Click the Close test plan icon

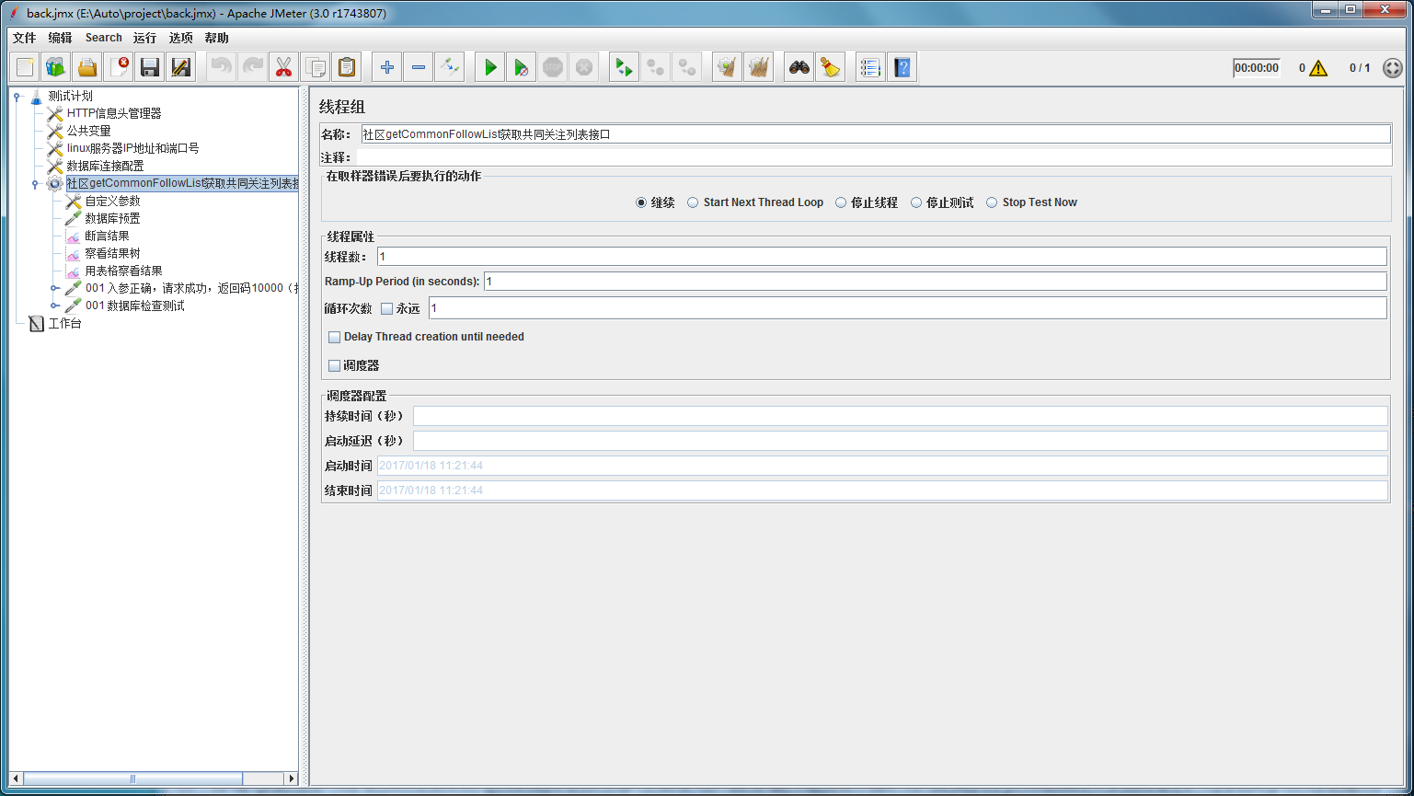click(x=119, y=67)
